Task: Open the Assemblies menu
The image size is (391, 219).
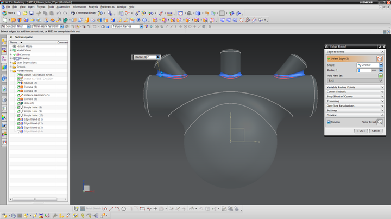Action: click(64, 7)
